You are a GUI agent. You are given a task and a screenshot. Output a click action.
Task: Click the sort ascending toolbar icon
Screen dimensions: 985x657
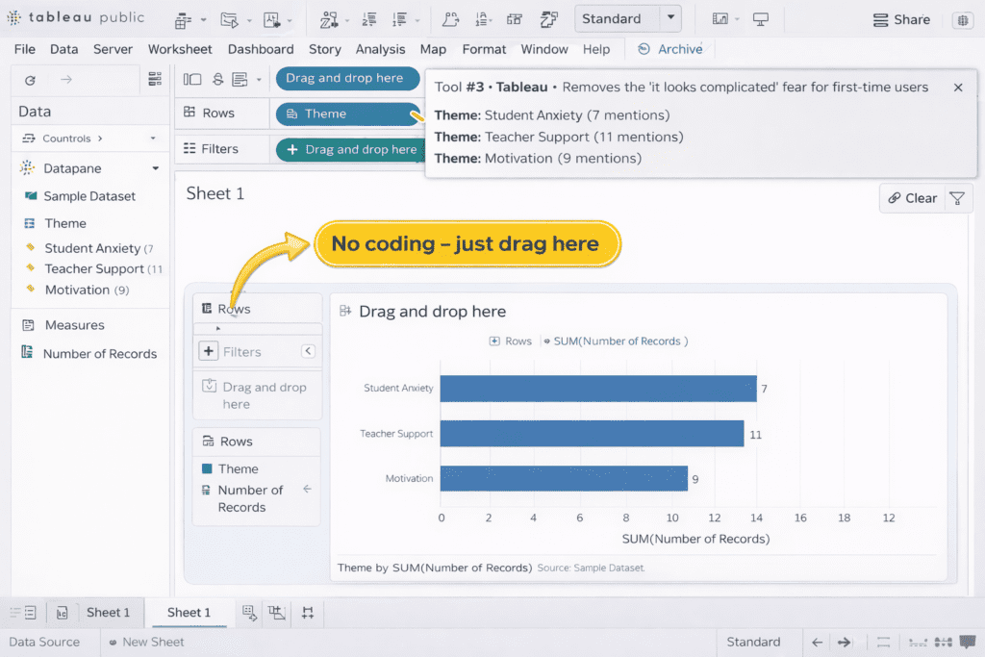coord(369,19)
